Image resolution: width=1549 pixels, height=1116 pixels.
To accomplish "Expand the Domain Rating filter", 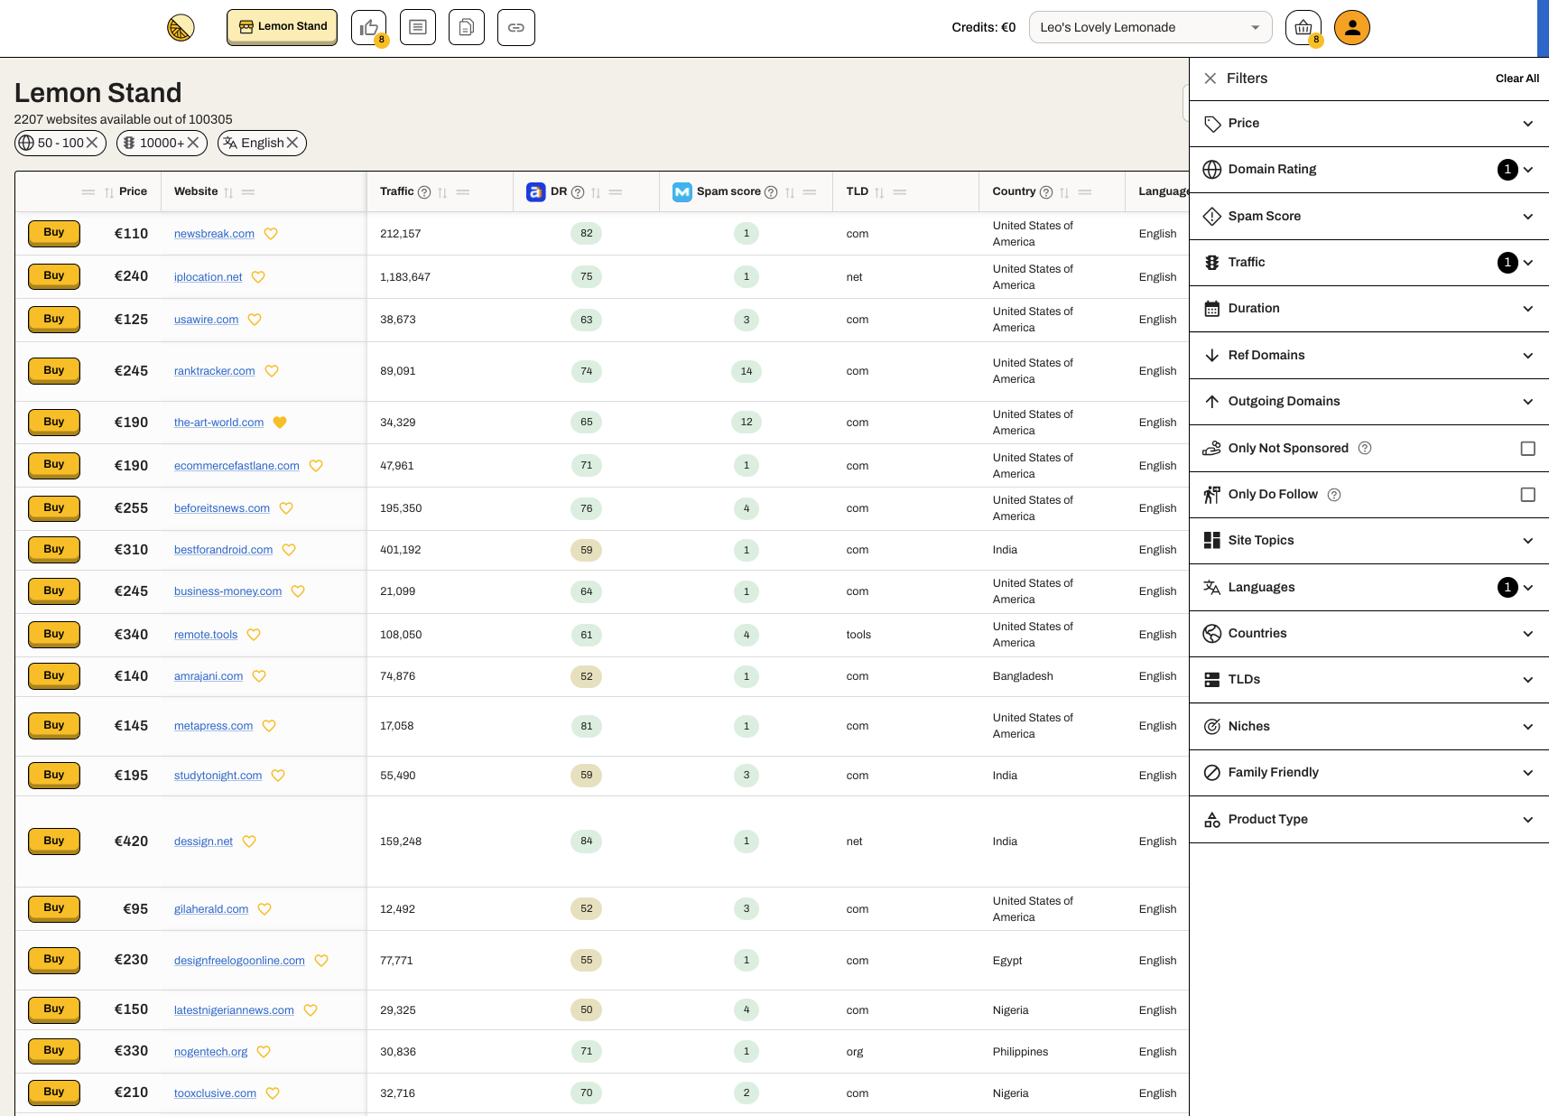I will 1369,170.
